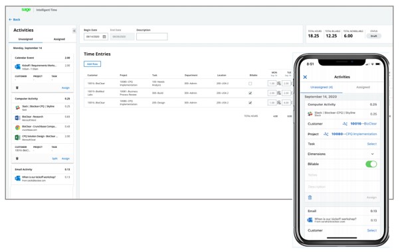Screen dimensions: 400x252
Task: Click the Outlook icon of Kickoff calendar event
Action: tap(17, 67)
